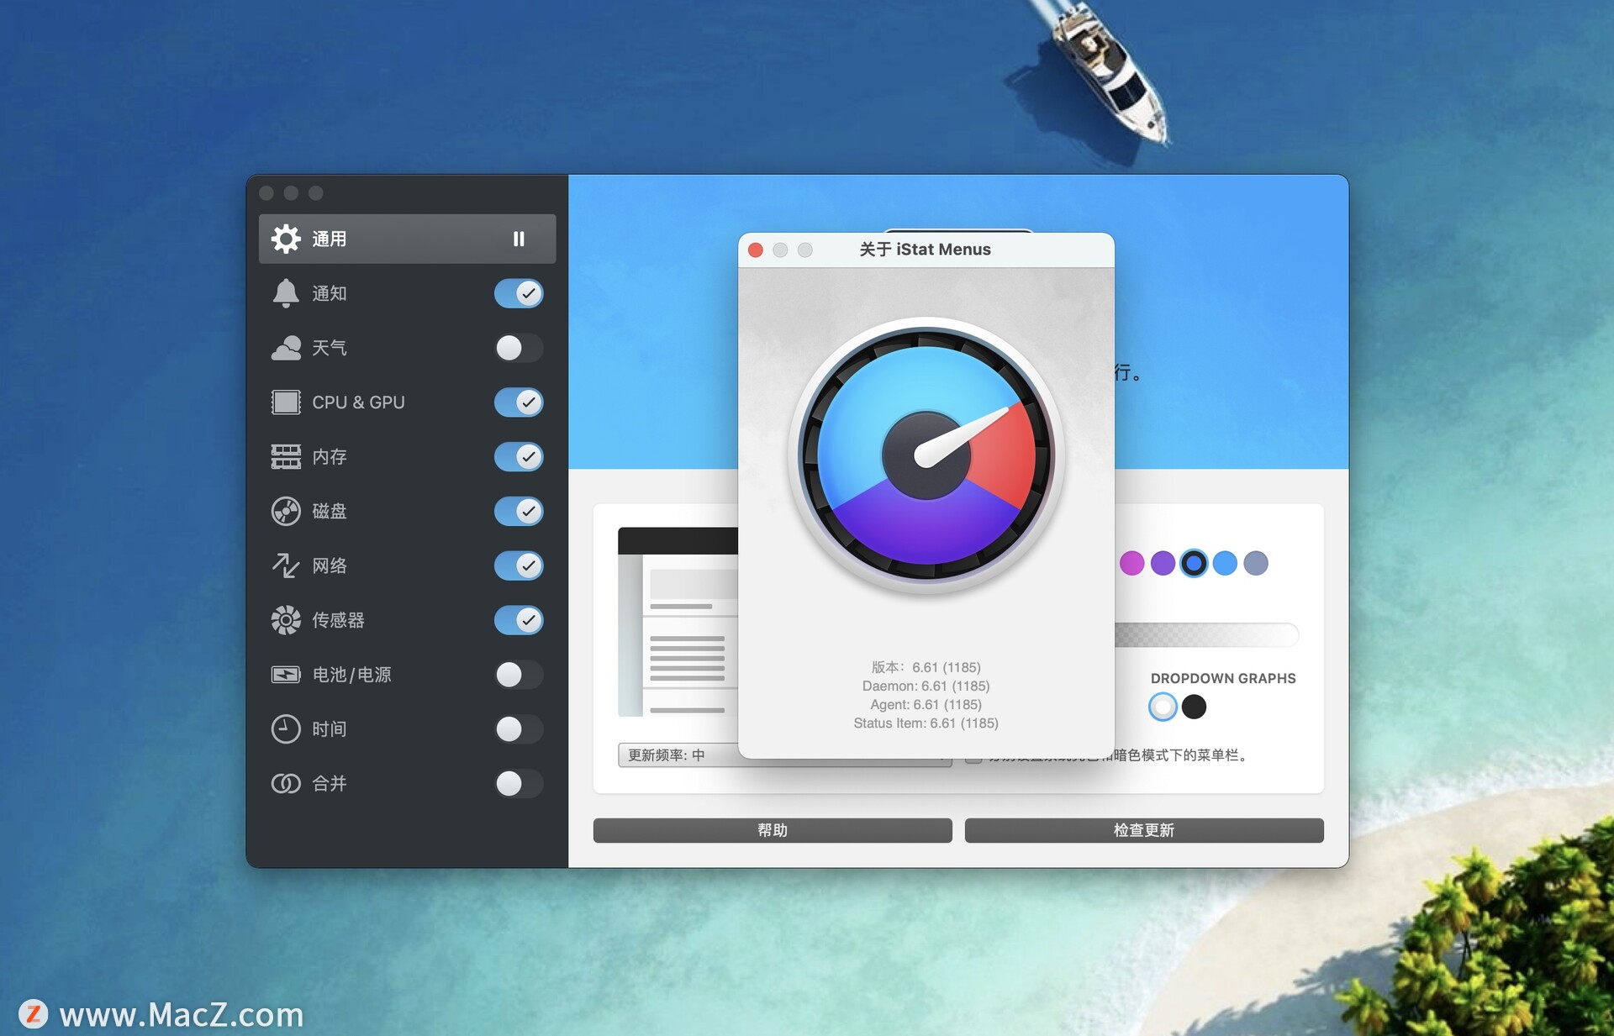Turn off the 网络 switch
The height and width of the screenshot is (1036, 1614).
[519, 565]
